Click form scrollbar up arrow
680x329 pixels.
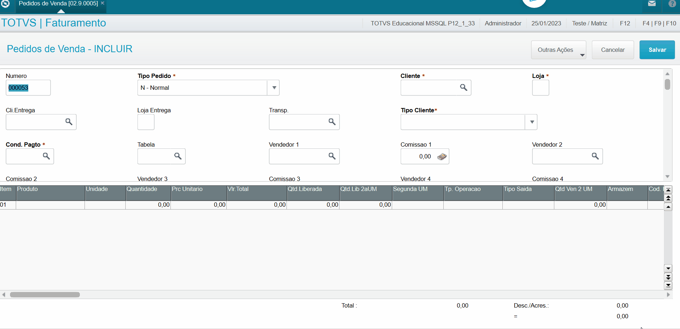click(x=667, y=74)
